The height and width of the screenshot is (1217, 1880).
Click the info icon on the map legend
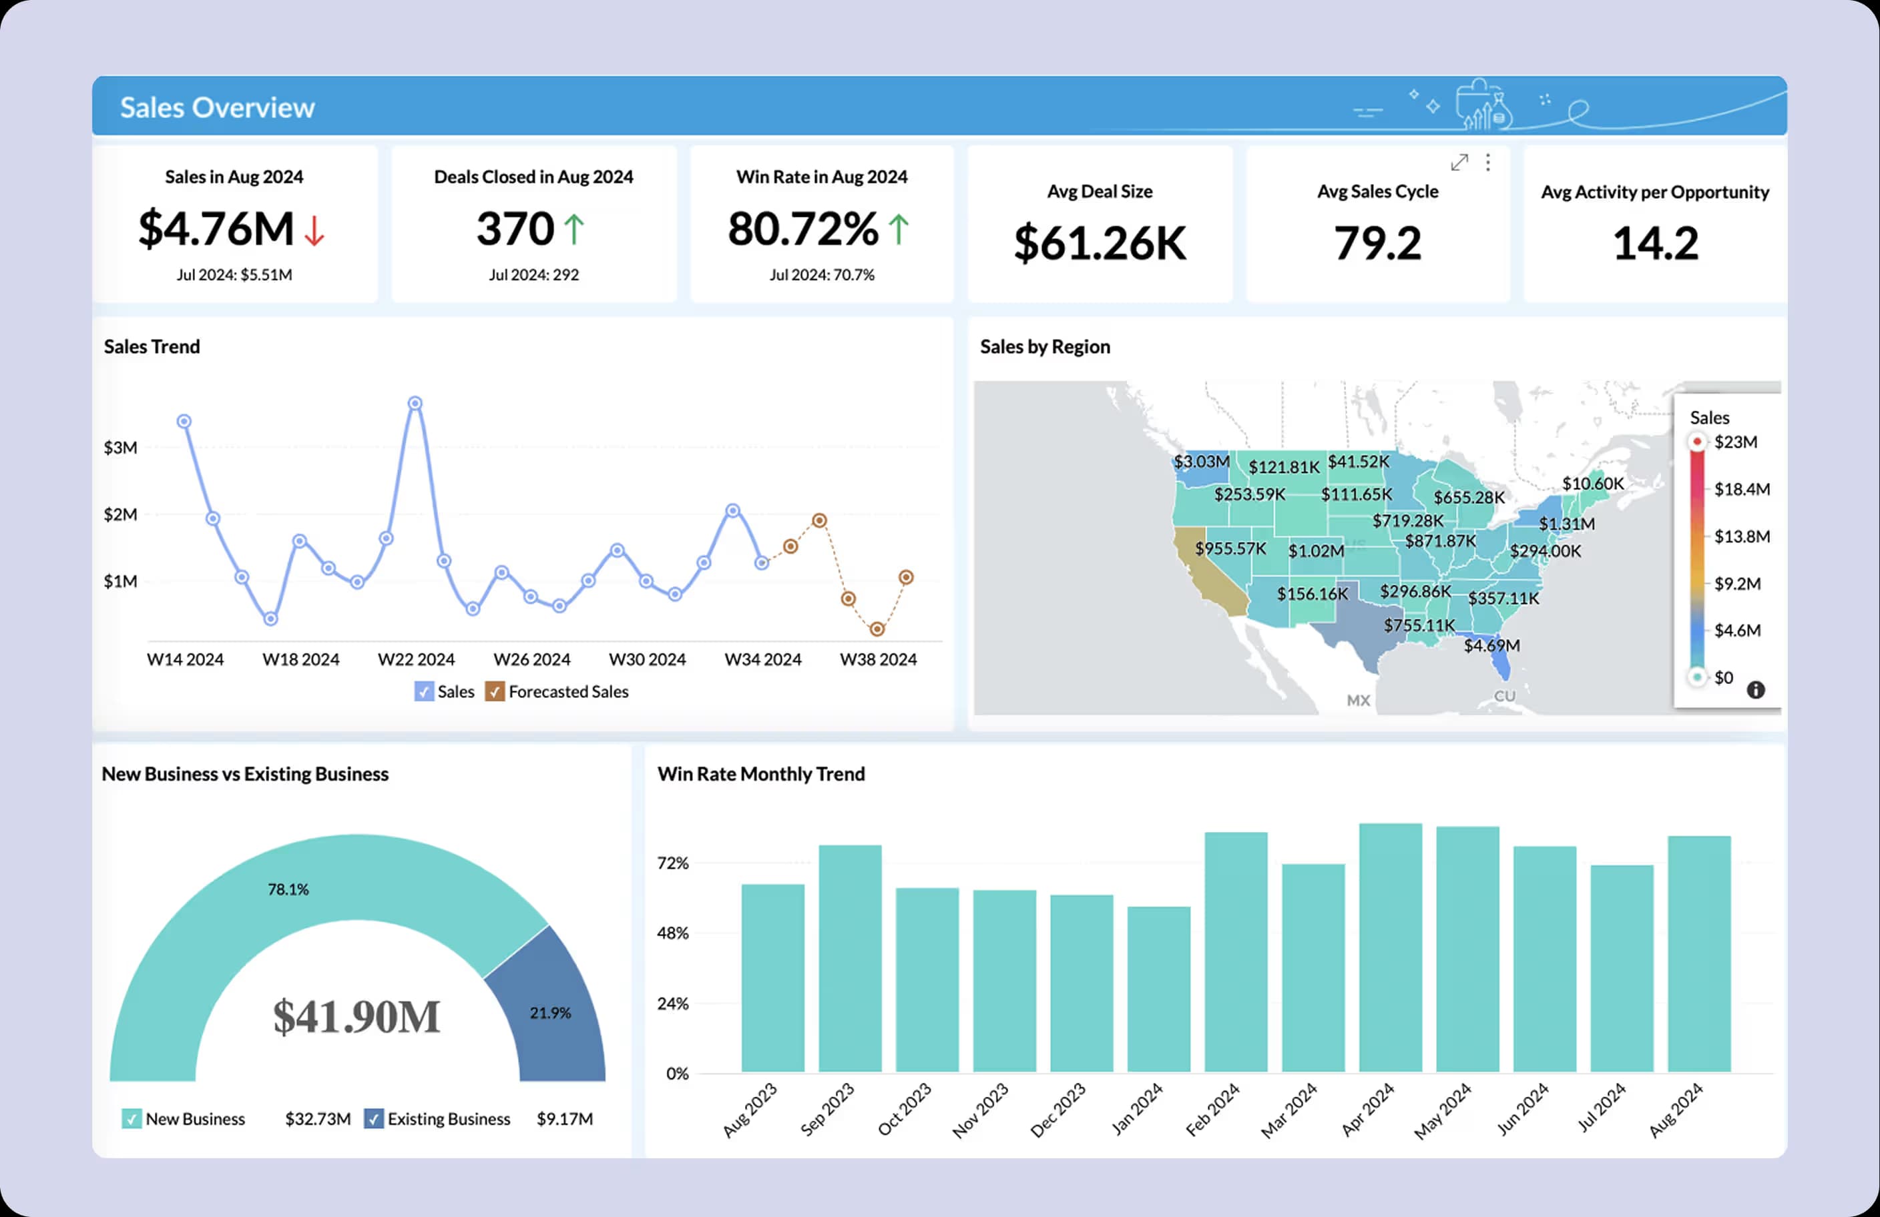click(x=1755, y=690)
